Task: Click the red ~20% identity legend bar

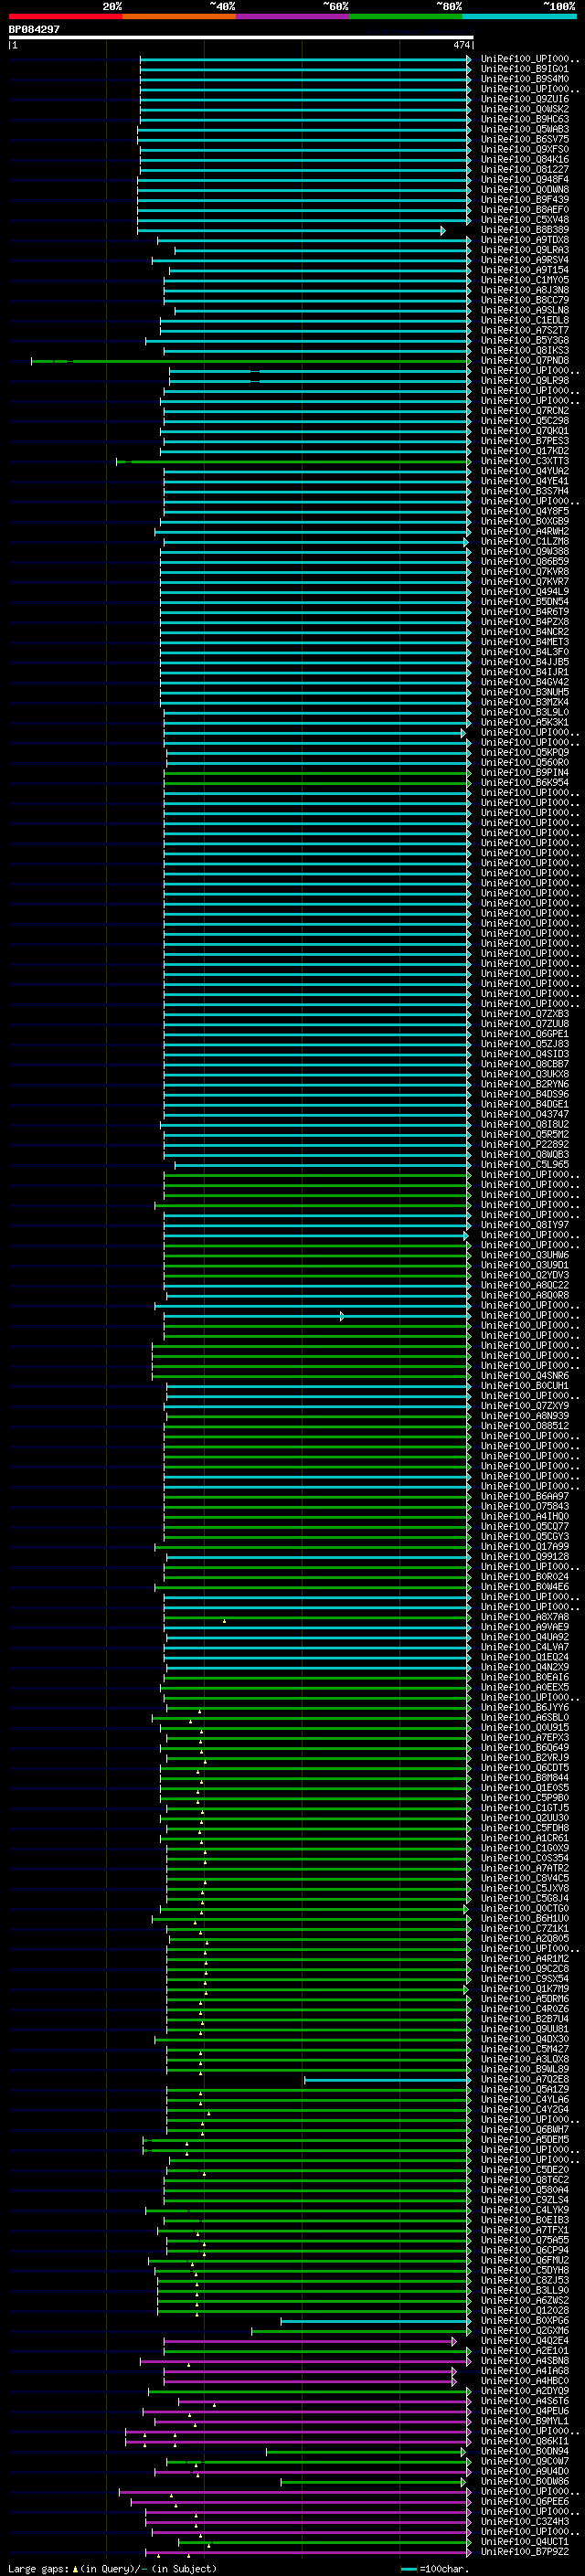Action: (x=66, y=16)
